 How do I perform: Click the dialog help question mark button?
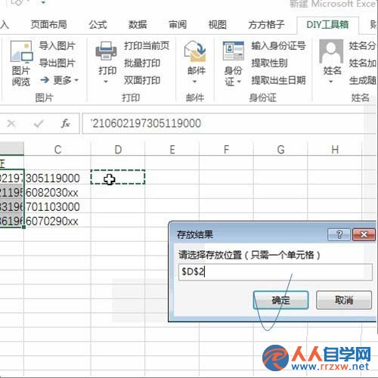(339, 235)
